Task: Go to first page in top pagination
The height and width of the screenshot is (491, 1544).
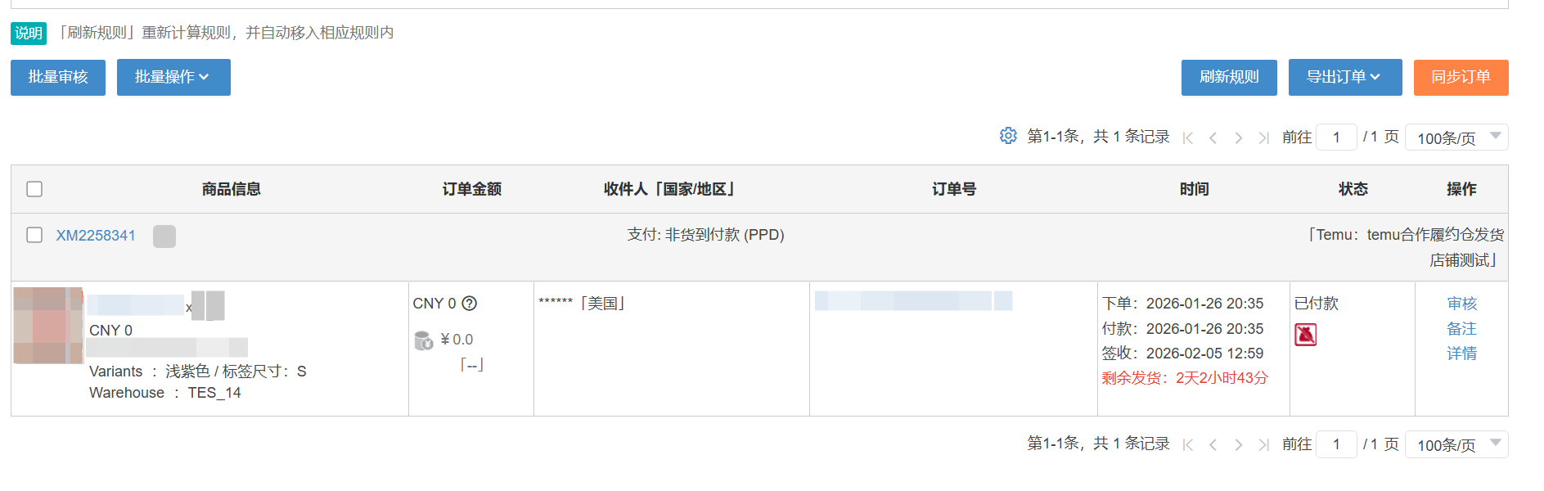Action: click(x=1188, y=138)
